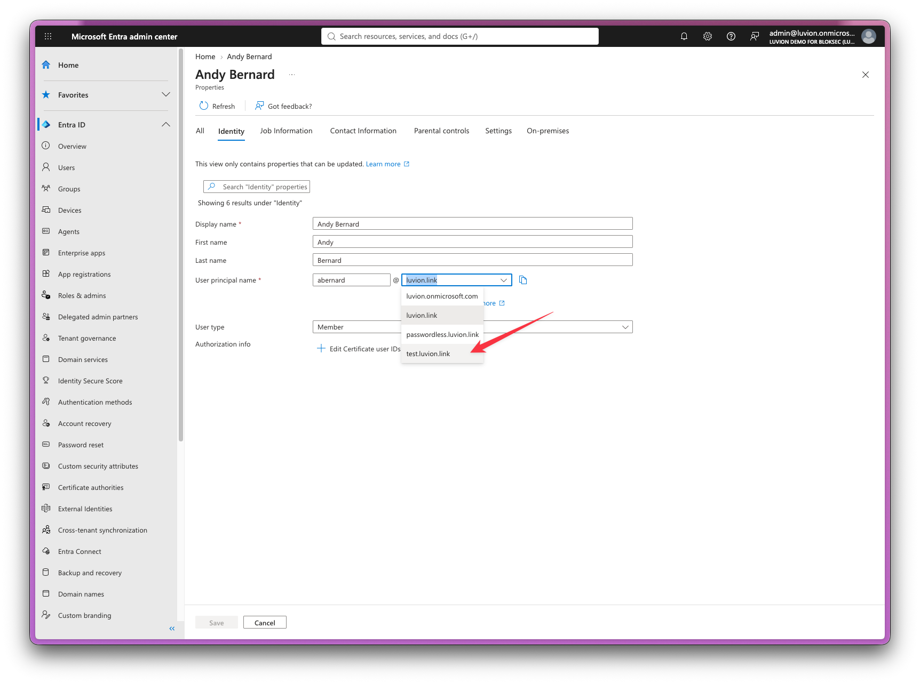Choose luvion.onmicrosoft.com domain option
920x684 pixels.
(x=442, y=296)
